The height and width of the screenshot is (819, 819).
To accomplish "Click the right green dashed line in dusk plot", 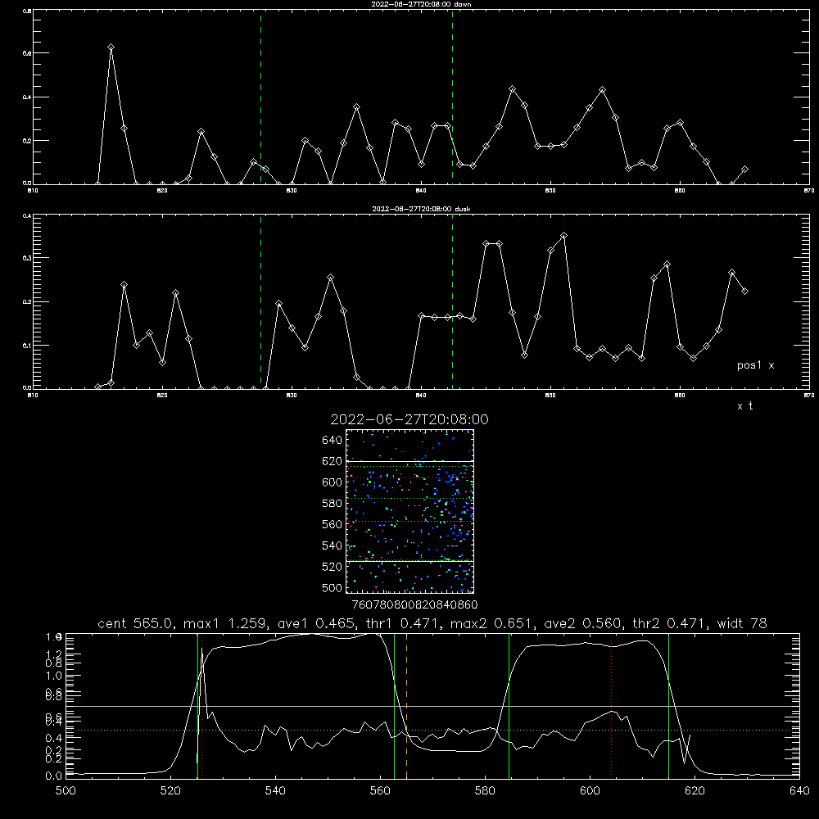I will coord(452,302).
